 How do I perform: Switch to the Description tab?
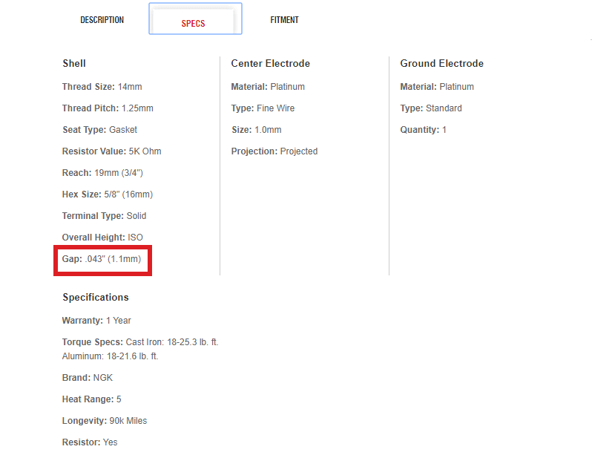tap(102, 20)
